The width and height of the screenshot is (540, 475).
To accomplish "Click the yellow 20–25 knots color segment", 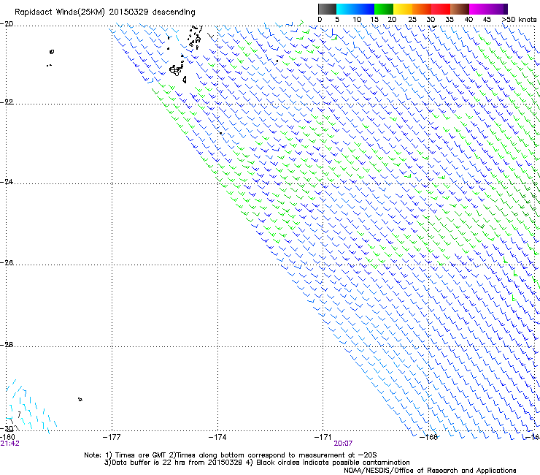I will coord(403,9).
